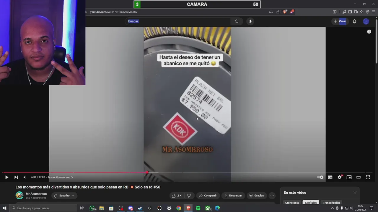Open Google Chrome from the taskbar

click(179, 208)
